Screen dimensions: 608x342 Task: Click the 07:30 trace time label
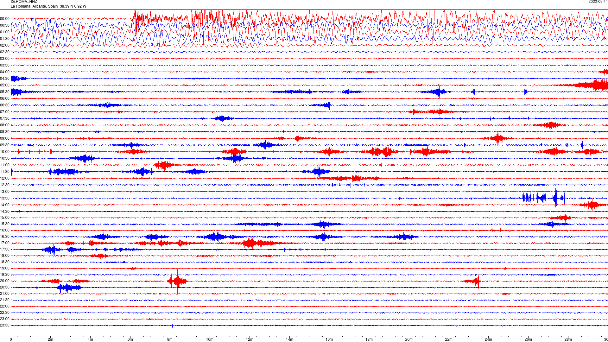(x=5, y=118)
